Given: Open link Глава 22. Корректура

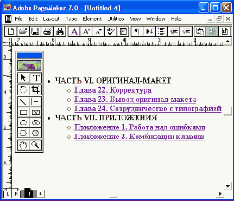Looking at the screenshot, I should click(x=113, y=90).
